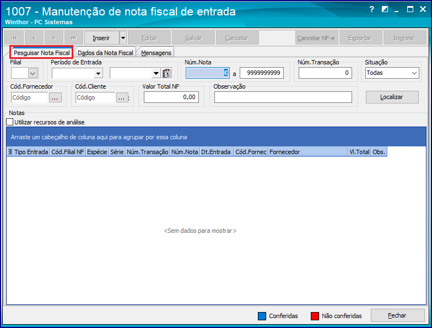The image size is (432, 328).
Task: Click the Localizar button
Action: coord(392,97)
